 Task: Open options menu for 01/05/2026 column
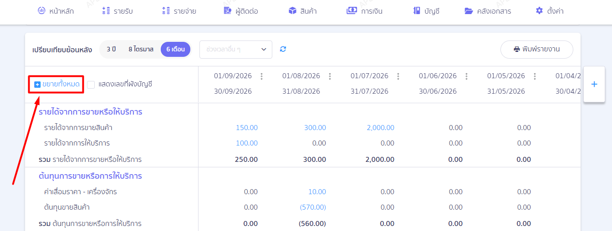point(535,76)
